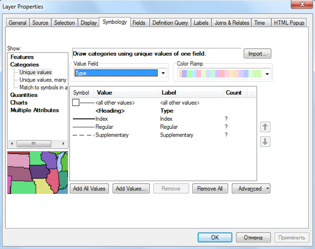Image resolution: width=315 pixels, height=249 pixels.
Task: Click the Symbol column header
Action: (82, 92)
